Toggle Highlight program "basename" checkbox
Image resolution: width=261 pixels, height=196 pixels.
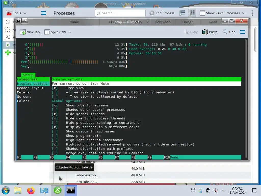(x=55, y=140)
